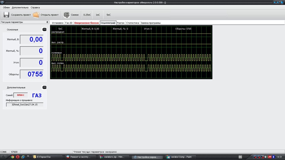Collapse the Дополнительные section
Screen dimensions: 285x160
[x=44, y=87]
